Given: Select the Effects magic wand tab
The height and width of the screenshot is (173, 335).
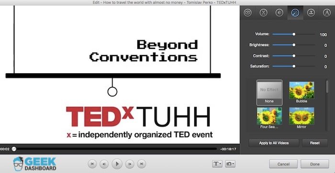Looking at the screenshot, I should 295,12.
